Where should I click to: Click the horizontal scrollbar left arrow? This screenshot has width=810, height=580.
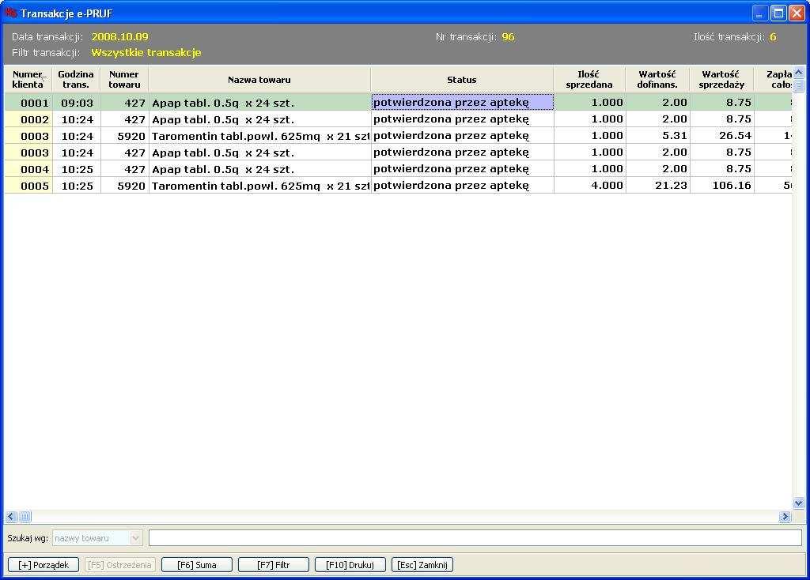(11, 516)
